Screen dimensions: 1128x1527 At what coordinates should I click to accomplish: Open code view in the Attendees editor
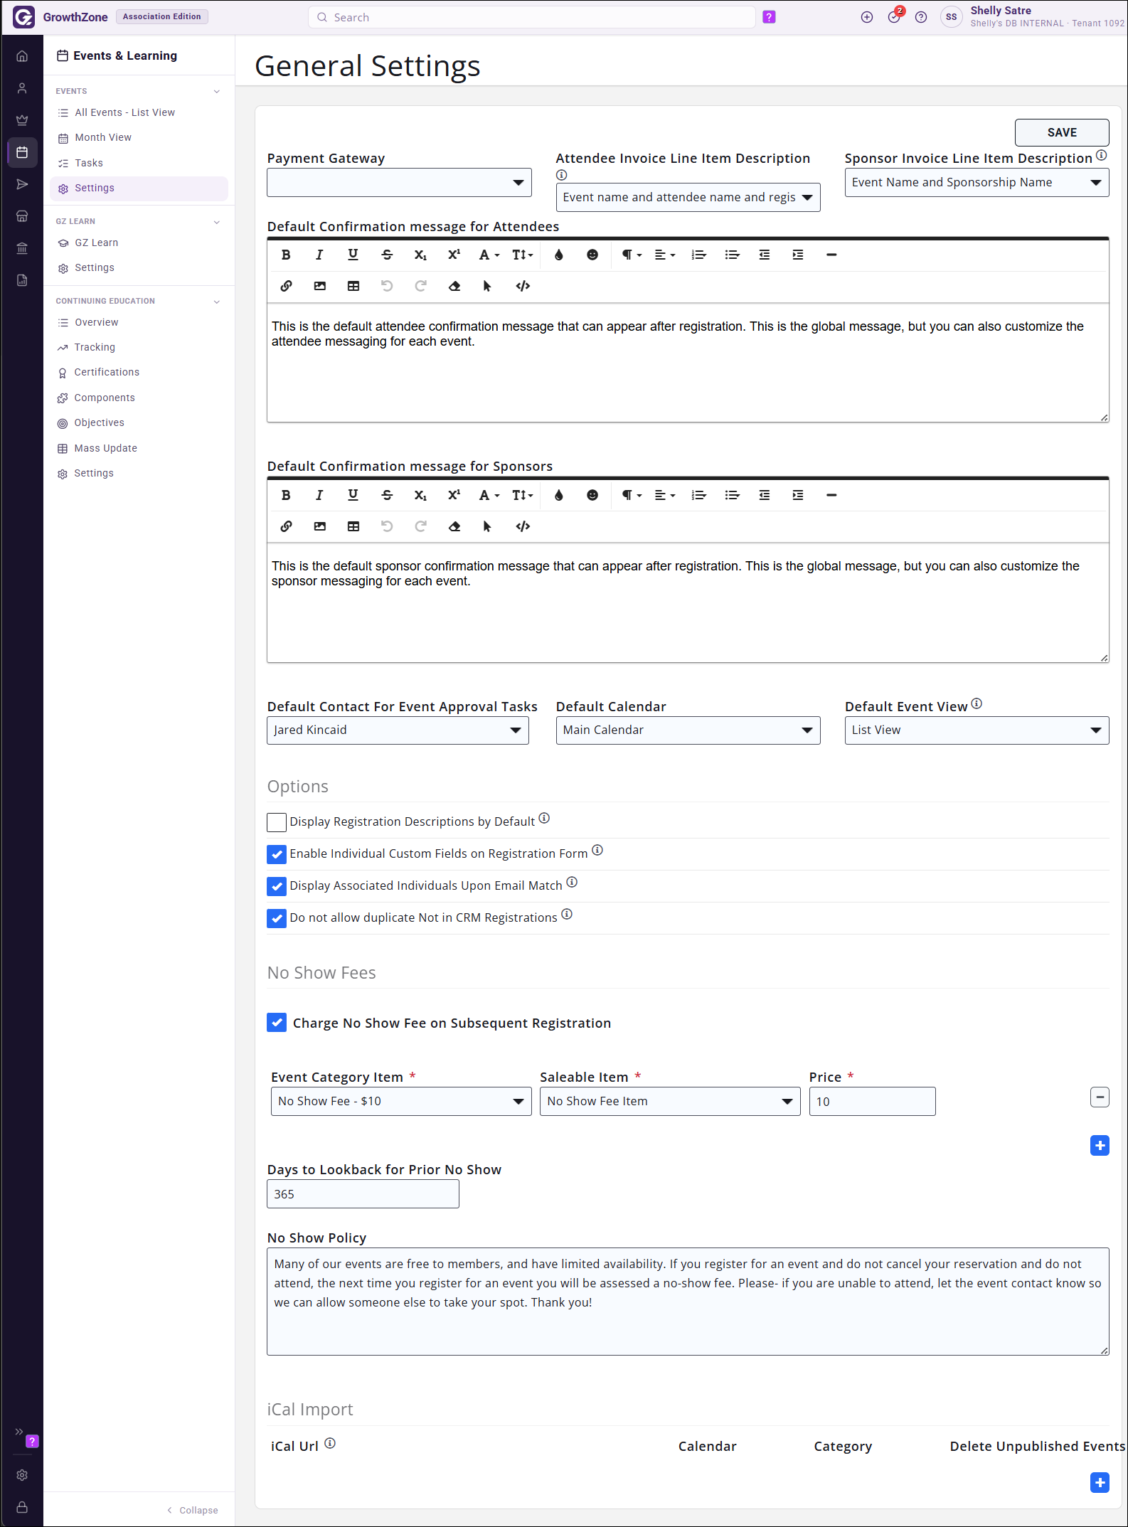[523, 286]
